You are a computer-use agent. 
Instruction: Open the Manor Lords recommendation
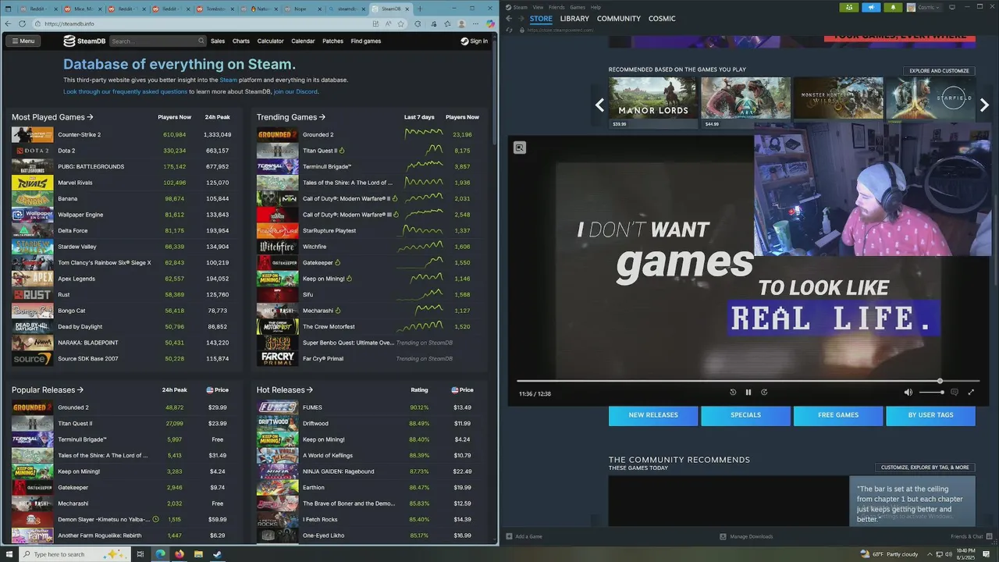pyautogui.click(x=652, y=102)
